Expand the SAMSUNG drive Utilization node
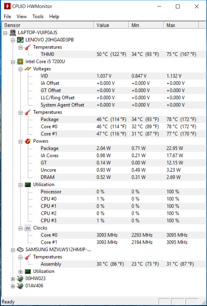207x306 pixels. tap(21, 272)
